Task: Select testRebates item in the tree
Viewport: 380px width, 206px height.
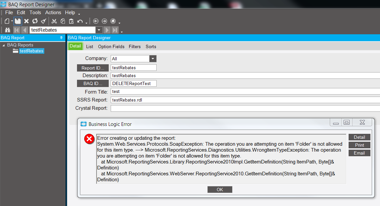Action: [31, 51]
